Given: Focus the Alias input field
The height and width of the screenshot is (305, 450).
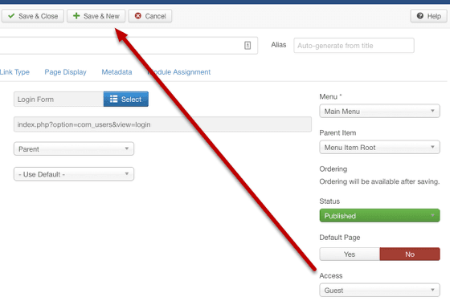Looking at the screenshot, I should tap(354, 46).
